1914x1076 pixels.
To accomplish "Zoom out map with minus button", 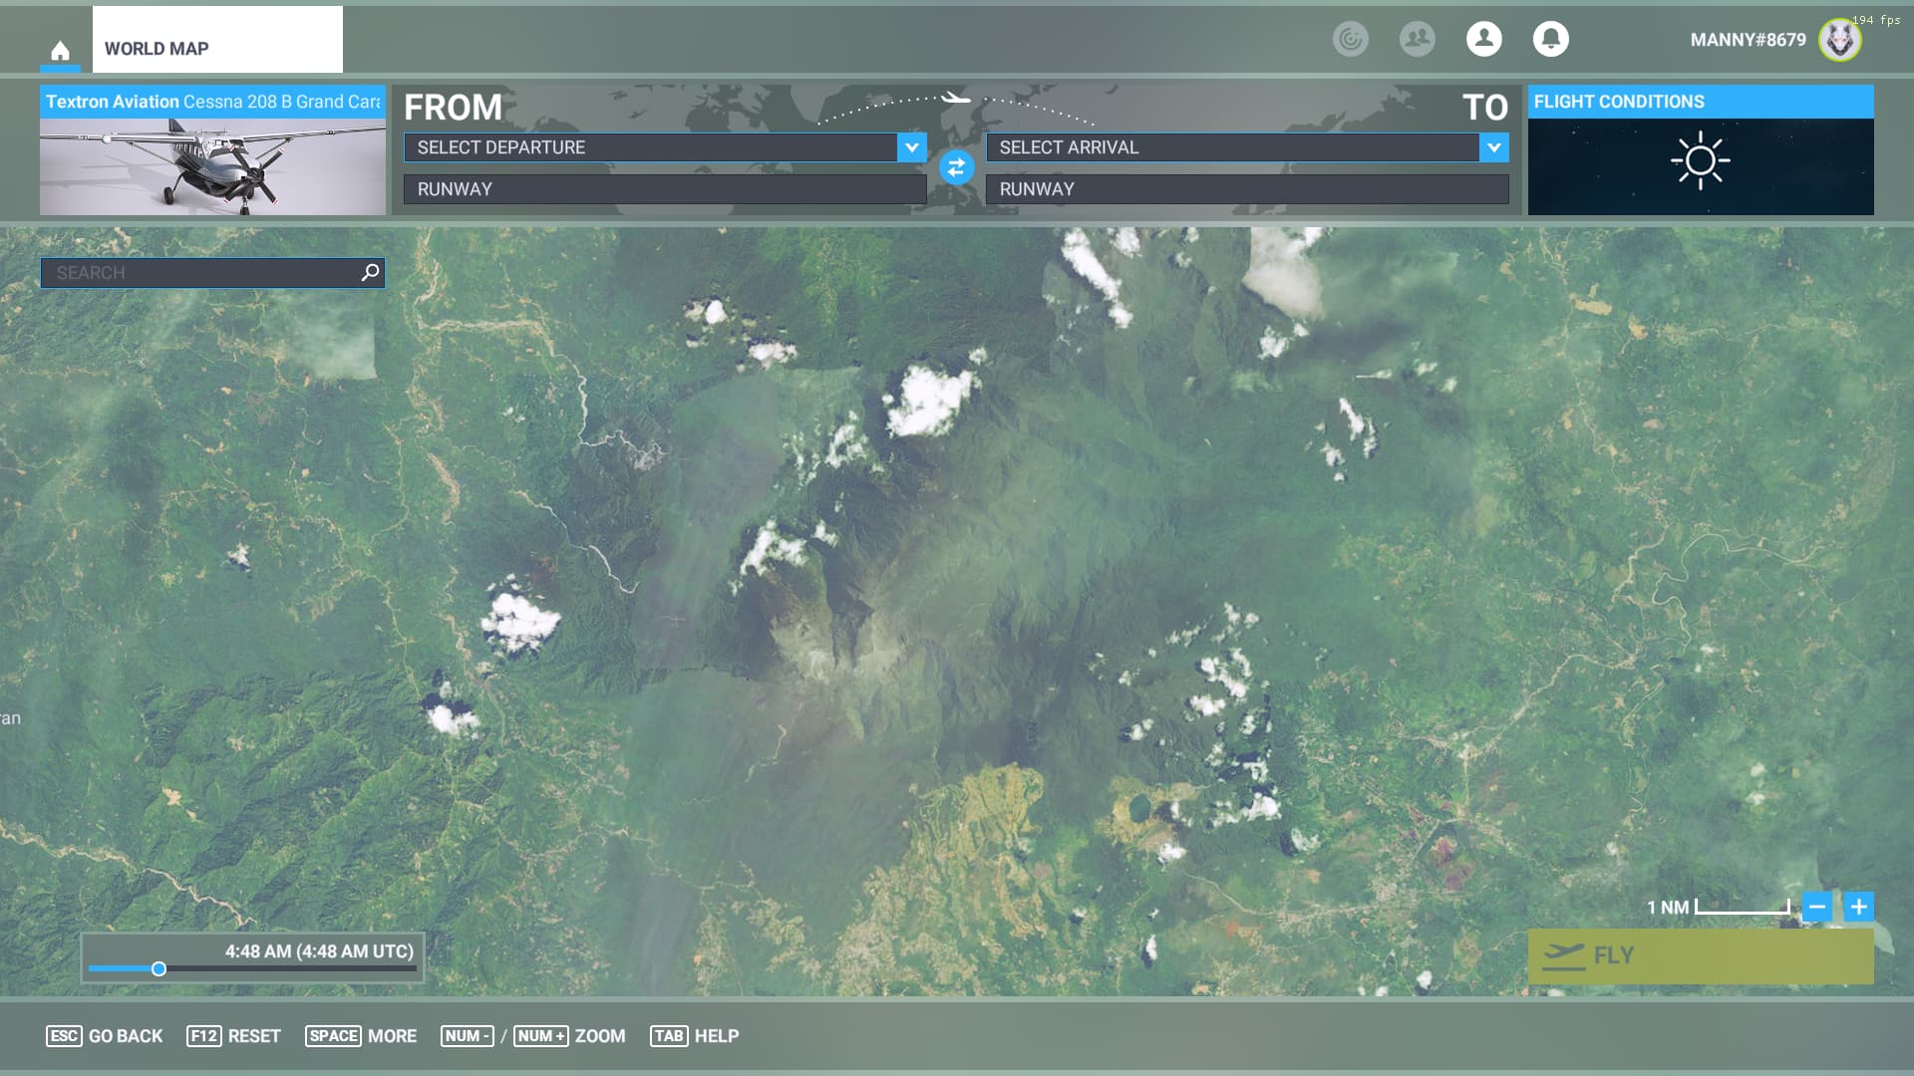I will pos(1817,907).
